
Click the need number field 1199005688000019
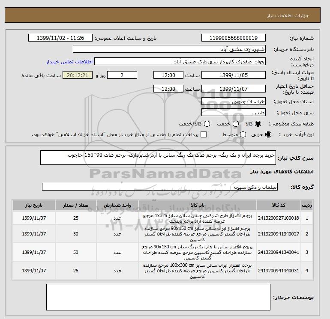tap(234, 38)
